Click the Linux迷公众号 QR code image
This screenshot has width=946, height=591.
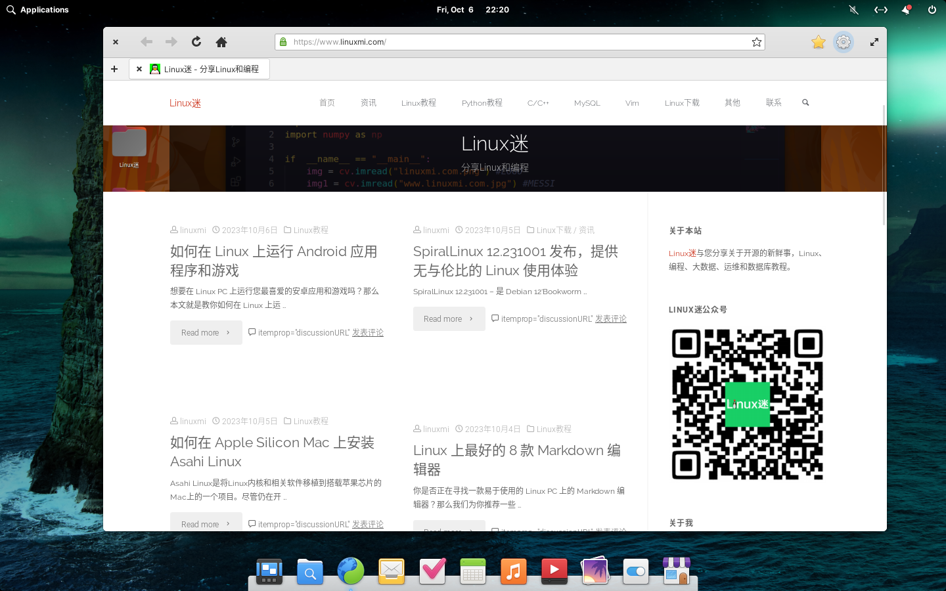[748, 405]
